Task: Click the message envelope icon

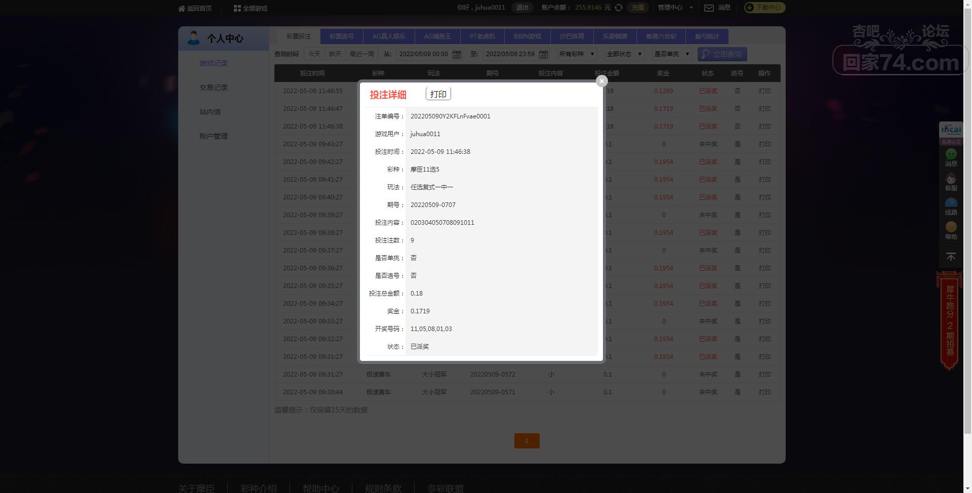Action: tap(709, 8)
